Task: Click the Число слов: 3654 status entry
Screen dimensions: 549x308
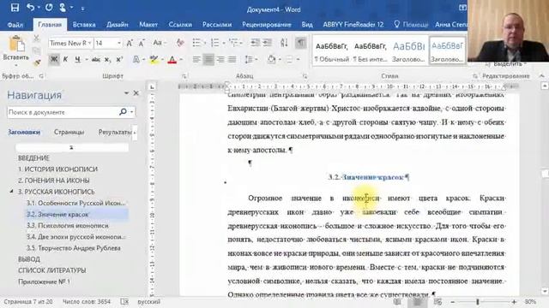Action: [87, 301]
